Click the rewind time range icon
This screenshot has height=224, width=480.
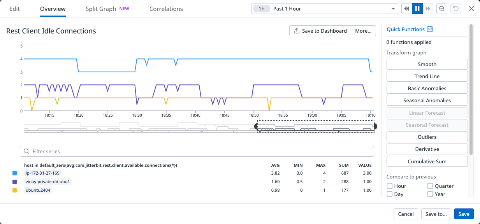[x=407, y=9]
